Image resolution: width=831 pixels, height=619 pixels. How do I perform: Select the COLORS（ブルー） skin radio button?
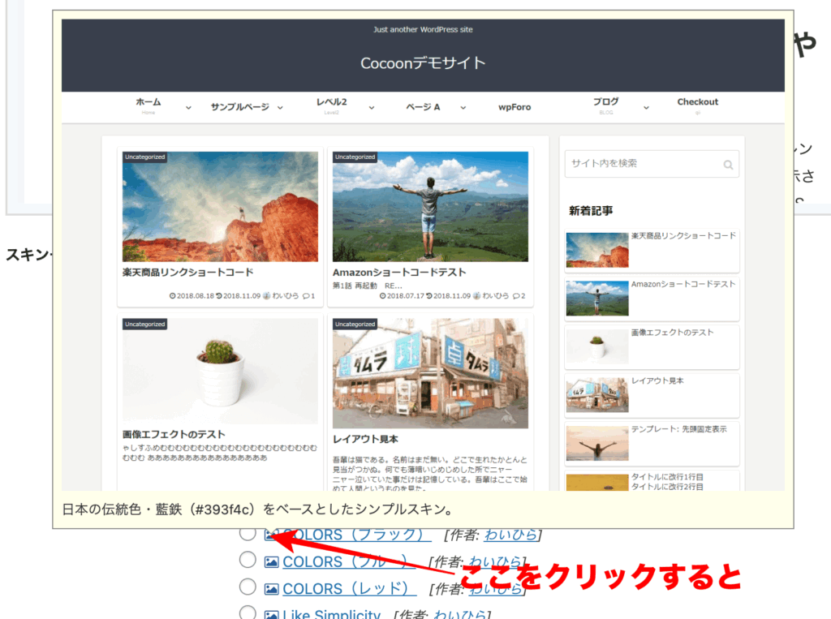coord(248,560)
